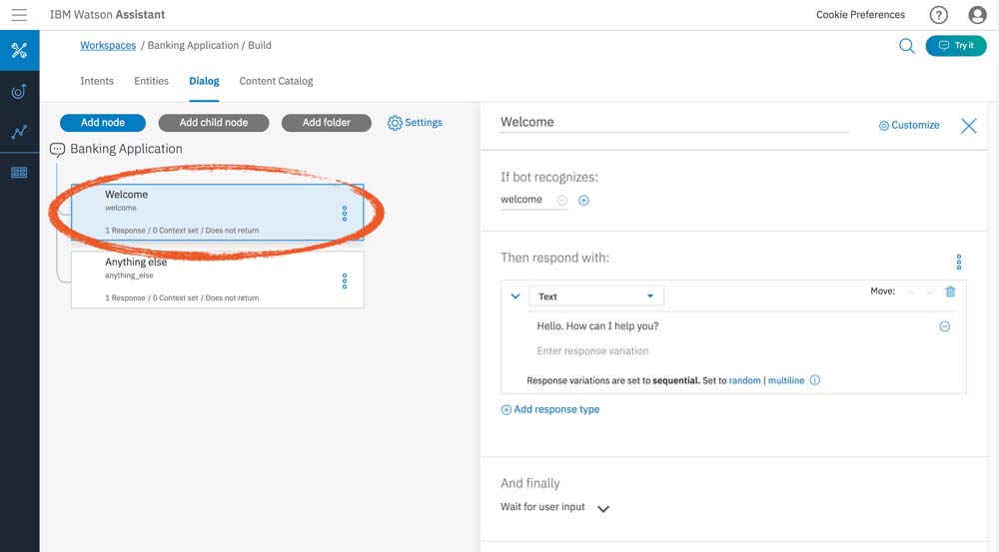The width and height of the screenshot is (999, 552).
Task: Switch to the Content Catalog tab
Action: tap(276, 81)
